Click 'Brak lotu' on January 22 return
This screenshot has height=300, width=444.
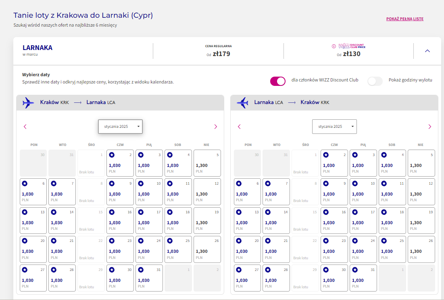301,258
